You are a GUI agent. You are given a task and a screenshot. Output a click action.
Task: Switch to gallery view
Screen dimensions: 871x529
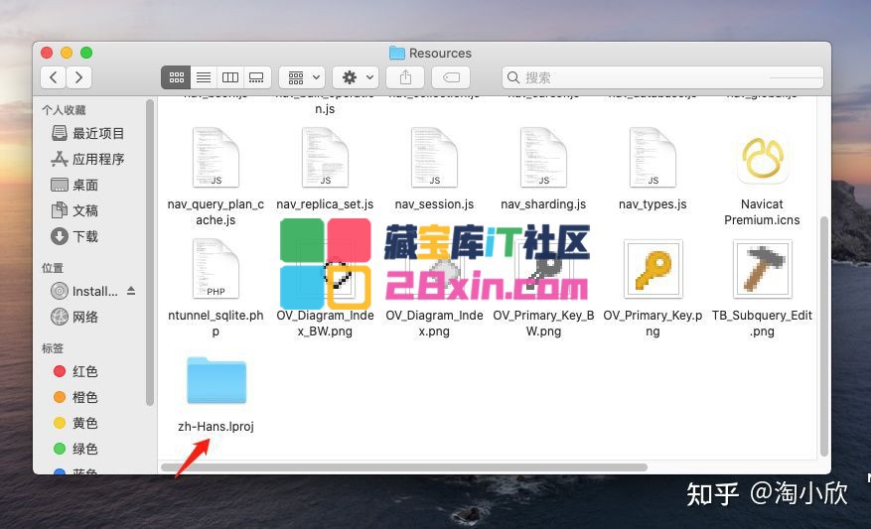(x=256, y=77)
